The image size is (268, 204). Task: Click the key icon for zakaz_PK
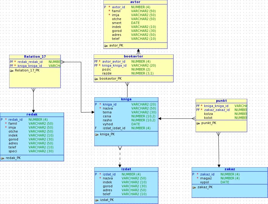pyautogui.click(x=195, y=187)
